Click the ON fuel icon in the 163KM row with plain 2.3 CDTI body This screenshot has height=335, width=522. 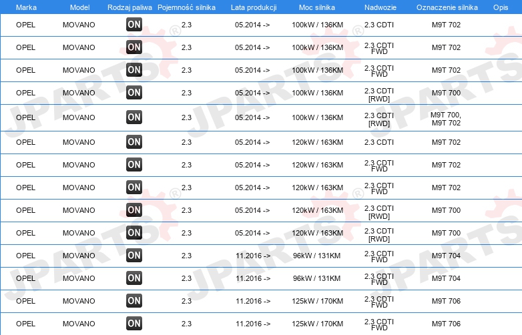pyautogui.click(x=134, y=141)
